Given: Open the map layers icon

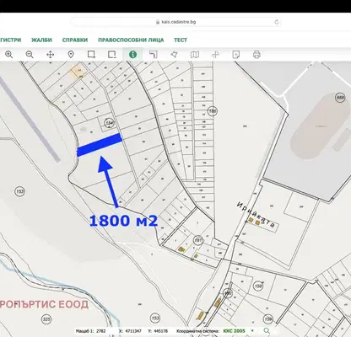Looking at the screenshot, I should [x=195, y=55].
